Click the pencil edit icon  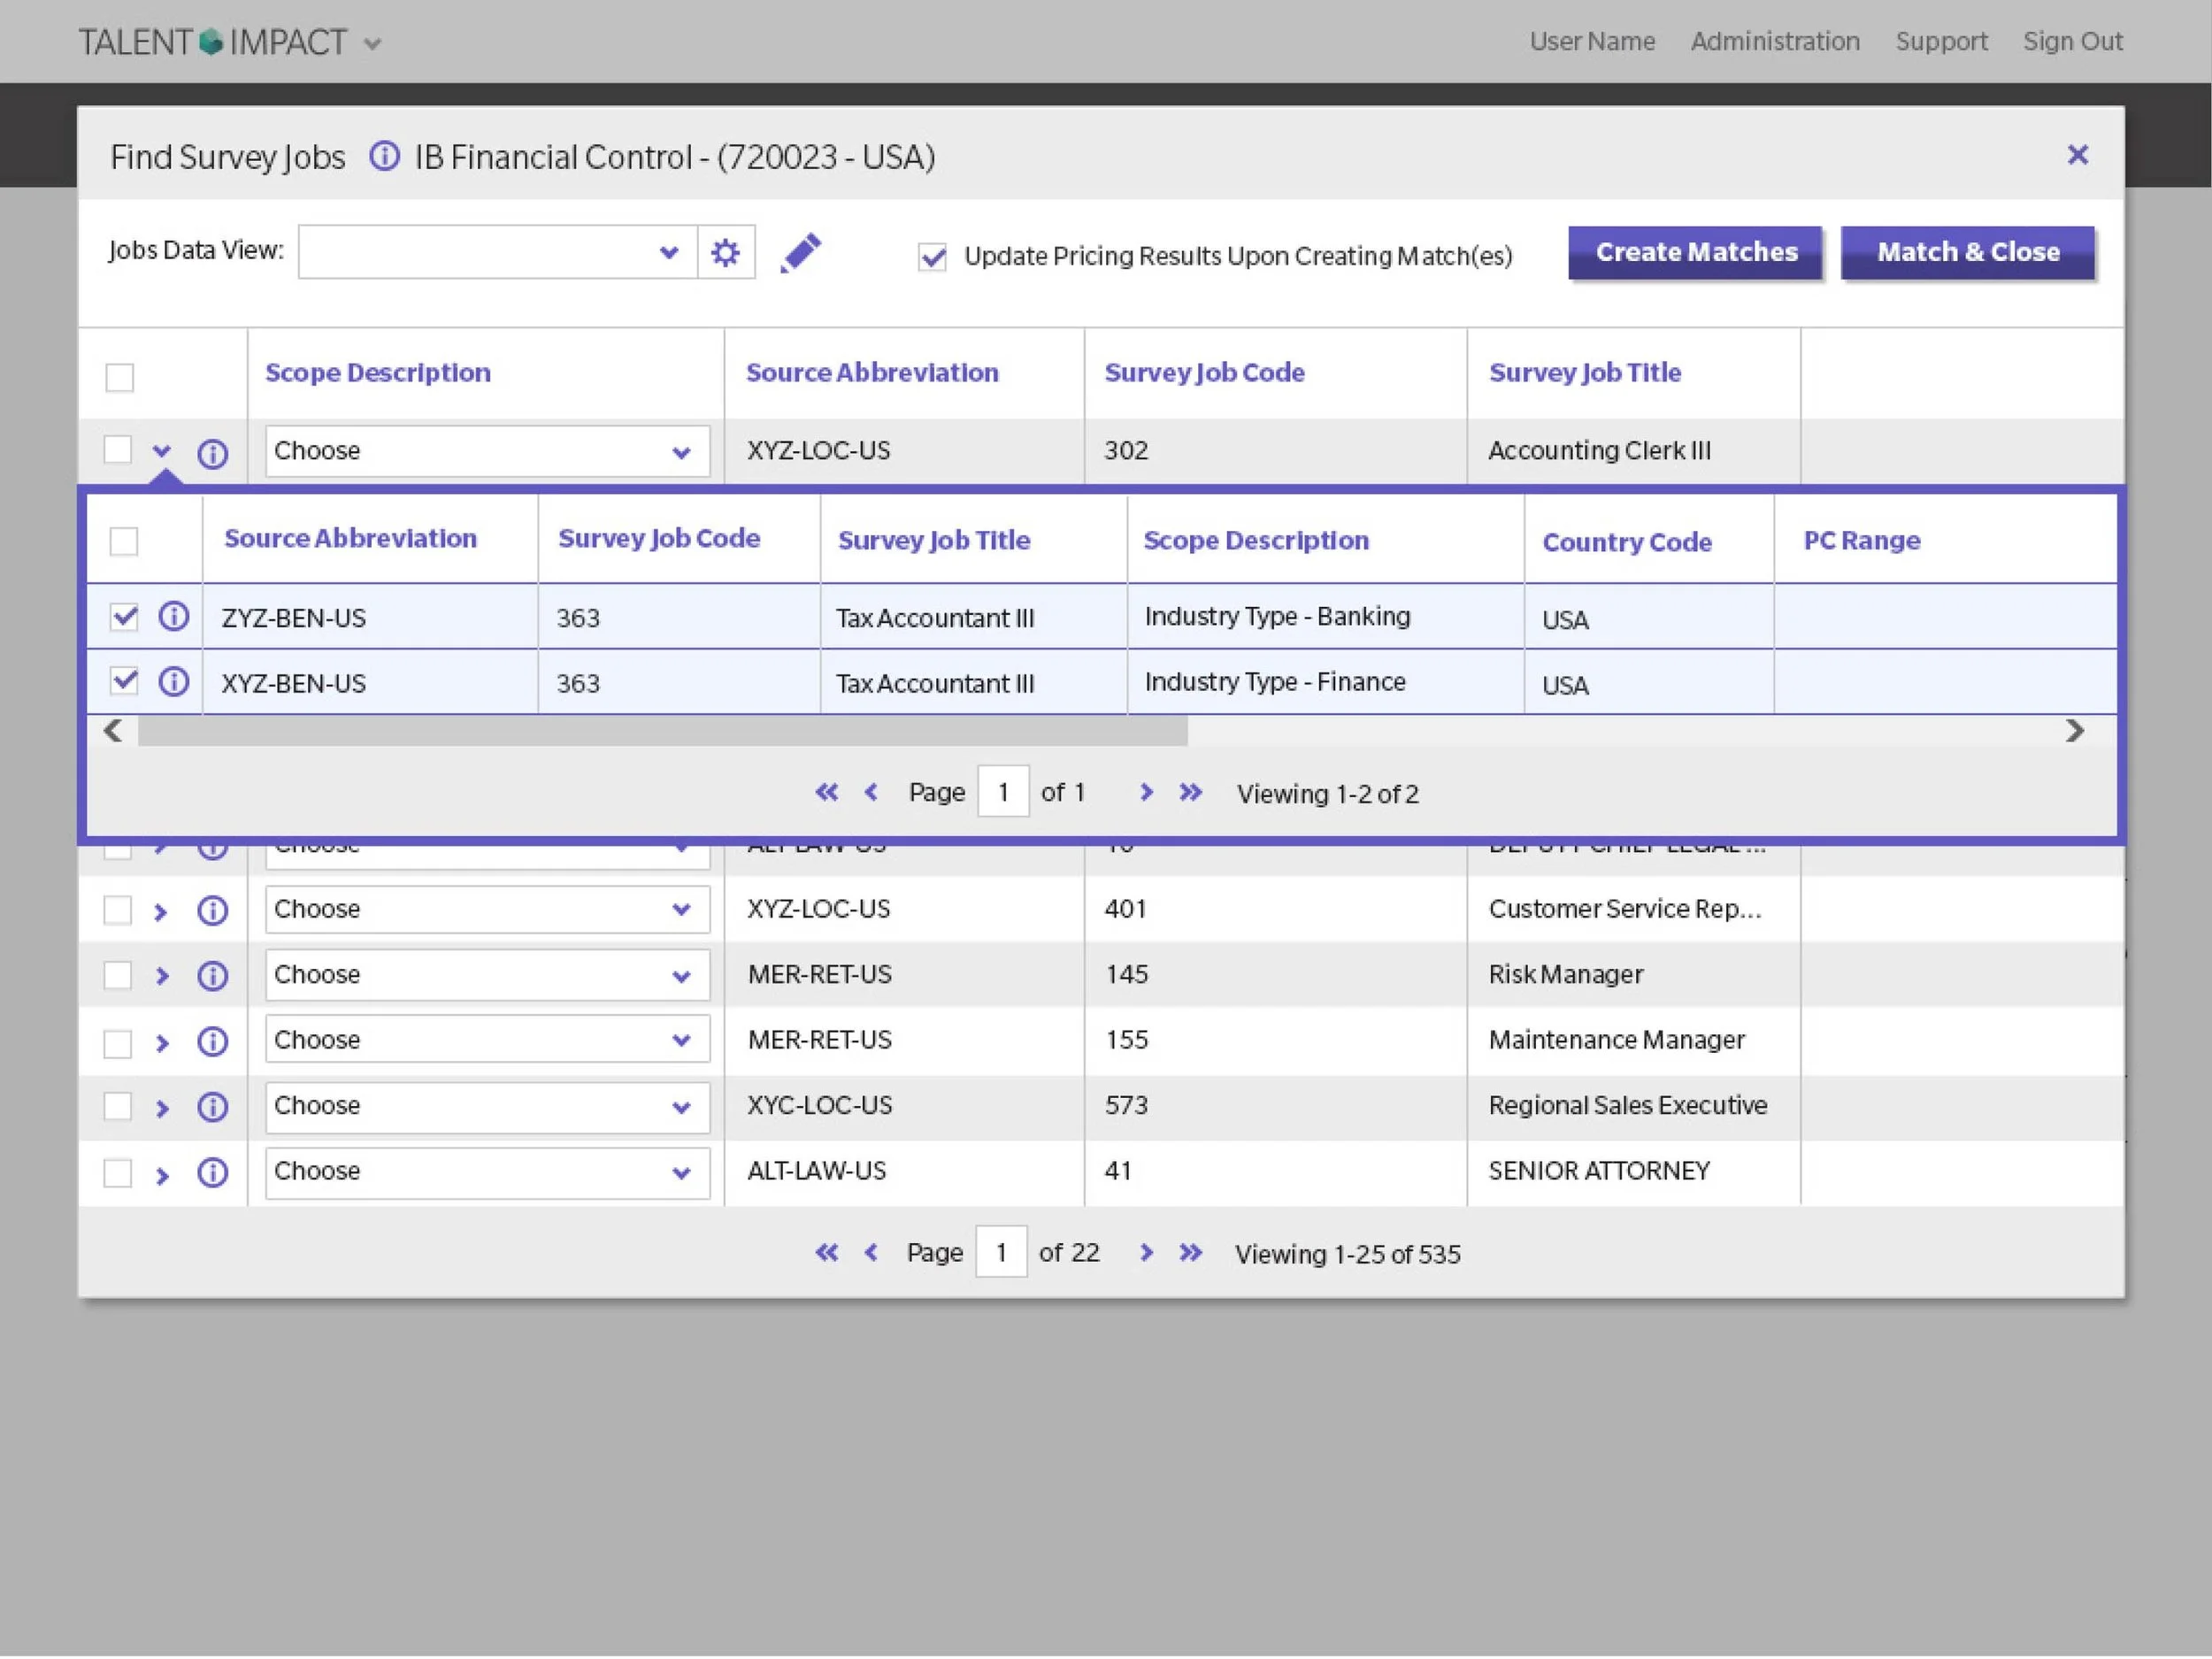coord(800,252)
